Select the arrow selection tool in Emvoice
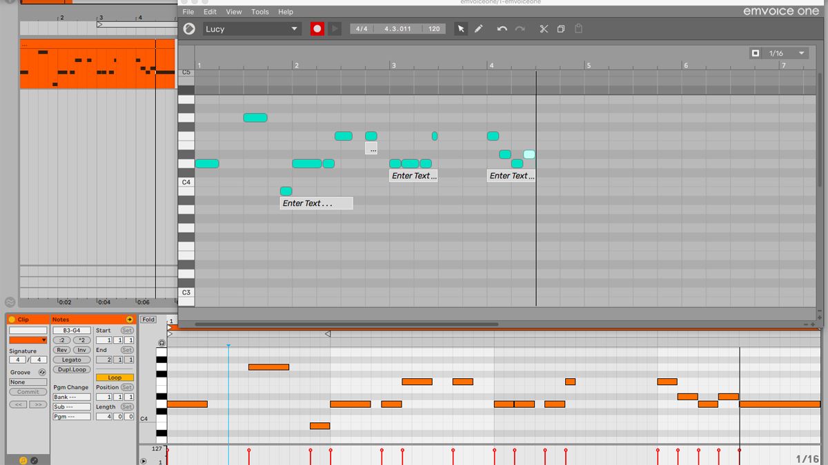The width and height of the screenshot is (828, 465). [460, 29]
